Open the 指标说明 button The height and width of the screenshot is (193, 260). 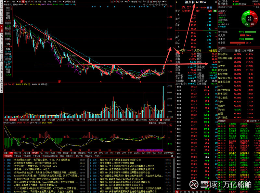coord(162,123)
